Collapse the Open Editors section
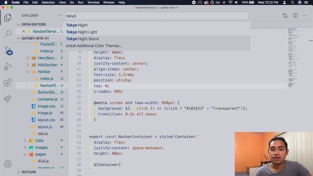This screenshot has height=176, width=313. [19, 24]
